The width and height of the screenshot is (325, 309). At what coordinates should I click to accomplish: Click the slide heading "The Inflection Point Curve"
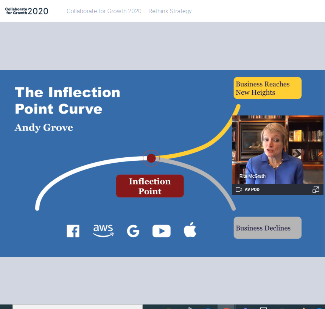pyautogui.click(x=67, y=101)
